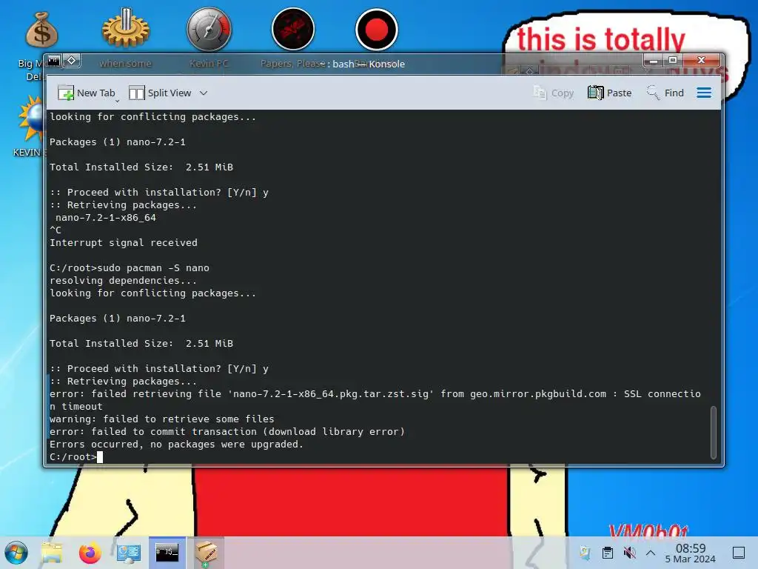Screen dimensions: 758x569
Task: Click the 'warning: failed to retrieve some files' line
Action: [161, 419]
